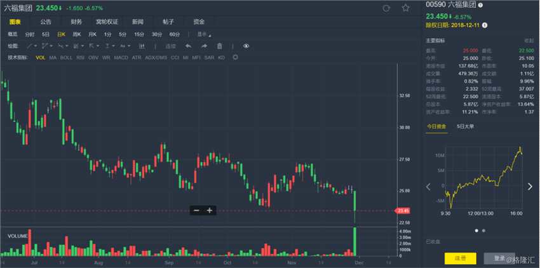Select the 5日 timeframe
The height and width of the screenshot is (268, 540).
pos(46,34)
